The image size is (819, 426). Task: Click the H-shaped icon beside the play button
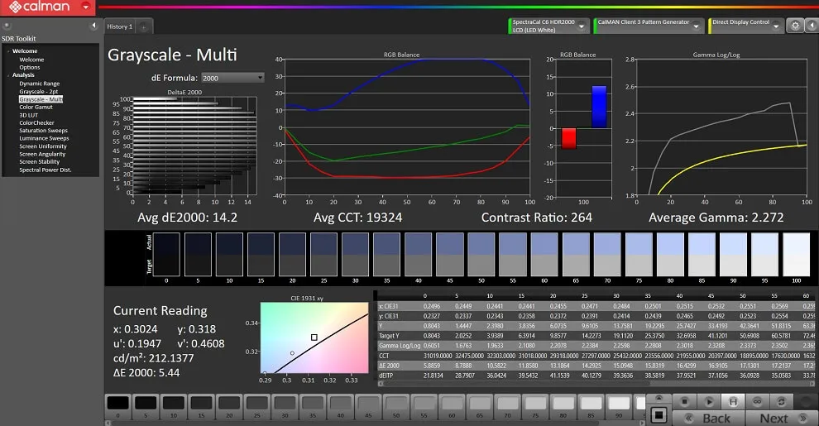pyautogui.click(x=732, y=401)
